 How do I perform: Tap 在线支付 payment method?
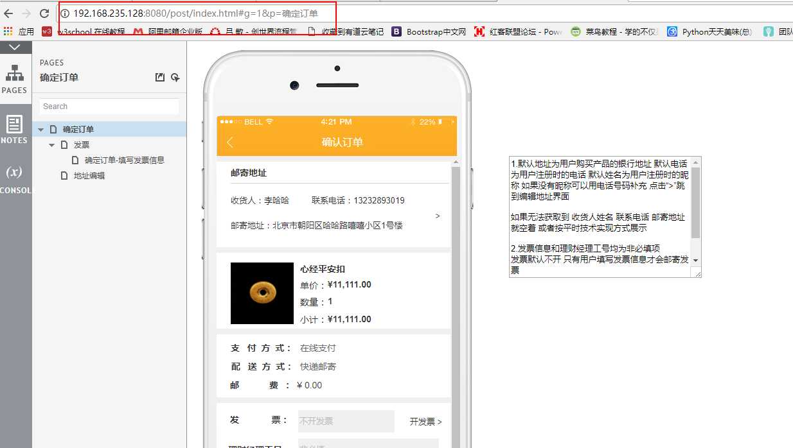(x=318, y=348)
